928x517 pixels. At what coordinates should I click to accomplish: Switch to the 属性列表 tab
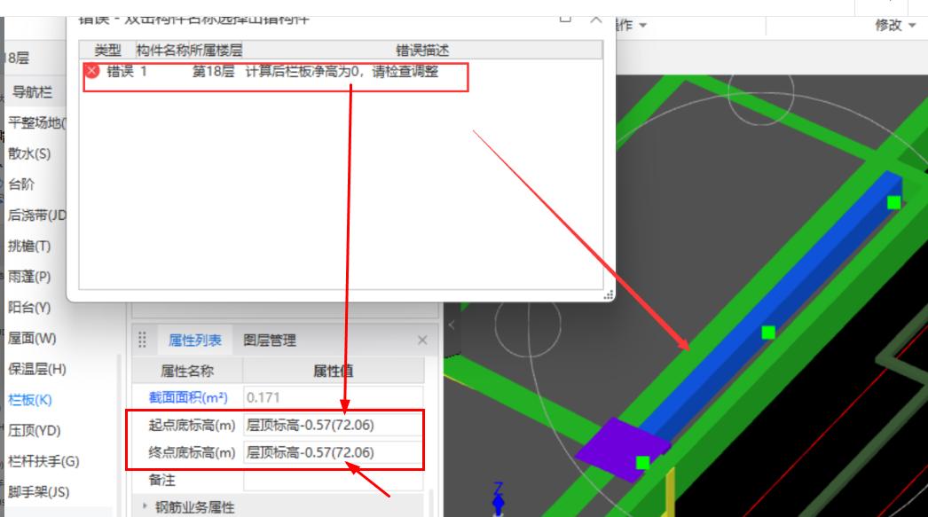click(x=194, y=341)
